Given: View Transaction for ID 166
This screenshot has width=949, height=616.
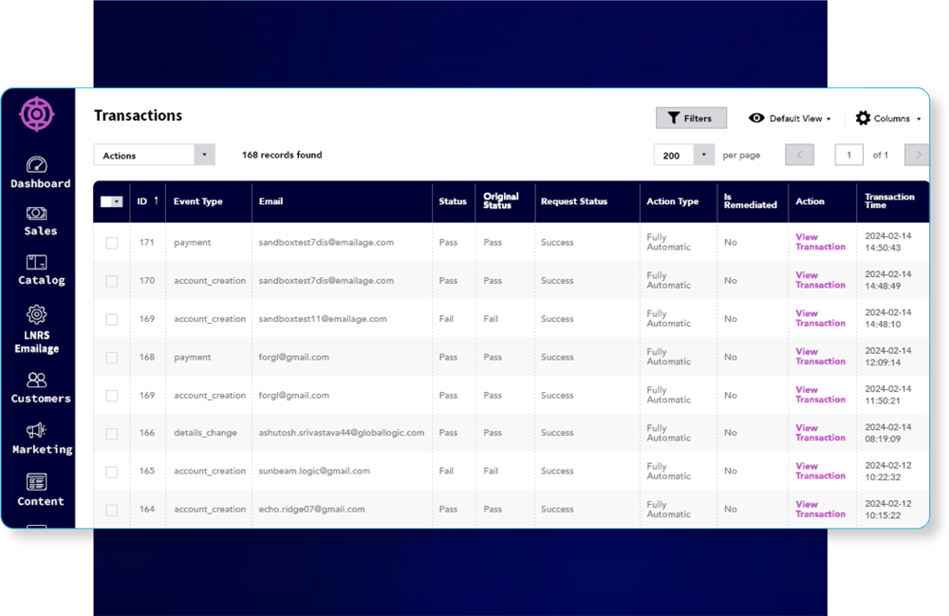Looking at the screenshot, I should coord(820,433).
